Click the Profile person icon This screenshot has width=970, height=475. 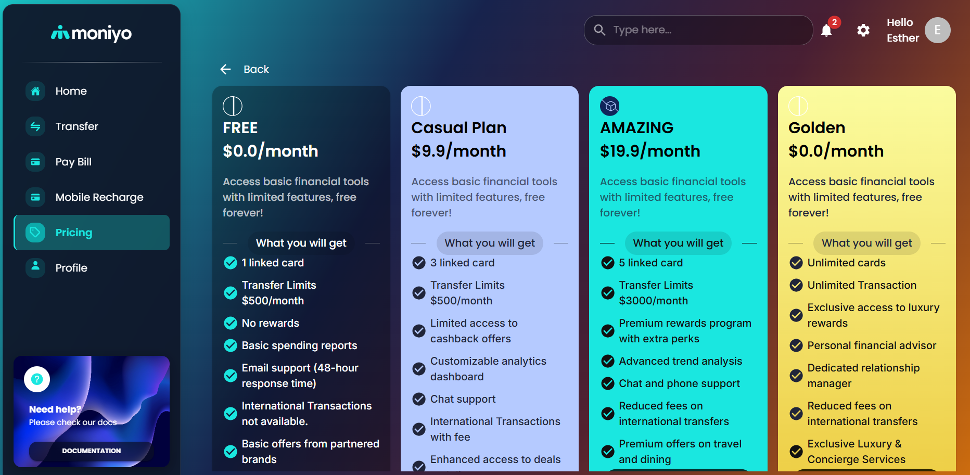(x=35, y=267)
